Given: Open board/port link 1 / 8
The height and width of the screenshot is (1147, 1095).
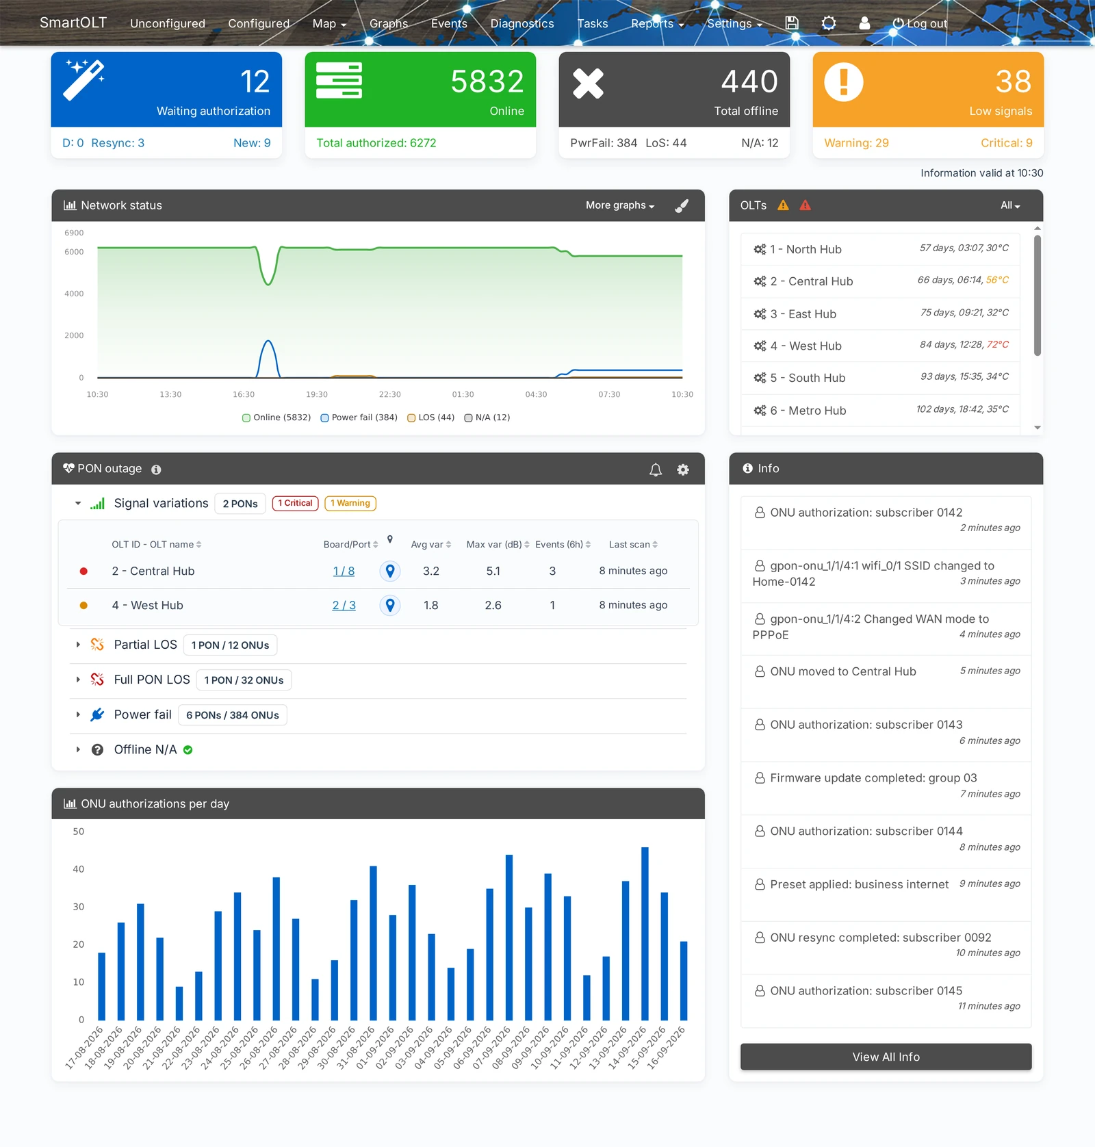Looking at the screenshot, I should click(x=344, y=571).
